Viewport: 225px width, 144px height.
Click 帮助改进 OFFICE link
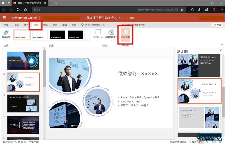[x=178, y=142]
